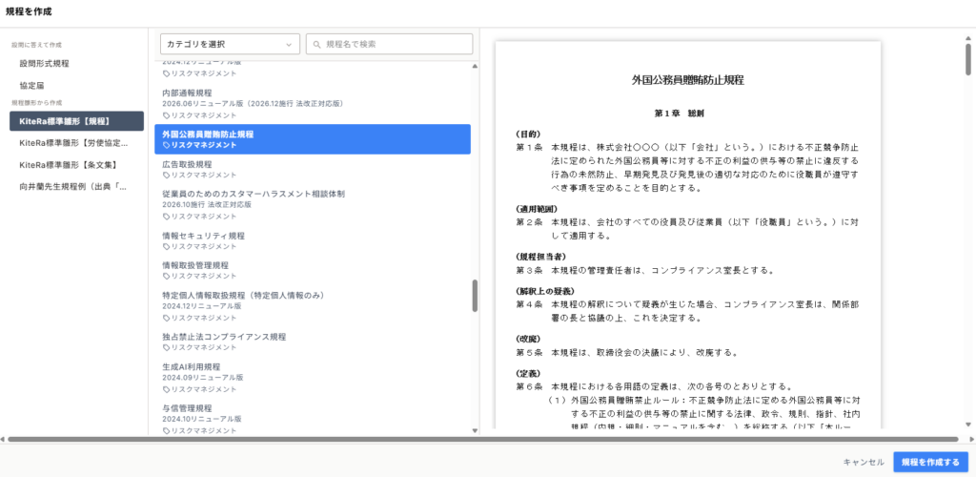Select 設問形式規程 in the sidebar

point(44,64)
